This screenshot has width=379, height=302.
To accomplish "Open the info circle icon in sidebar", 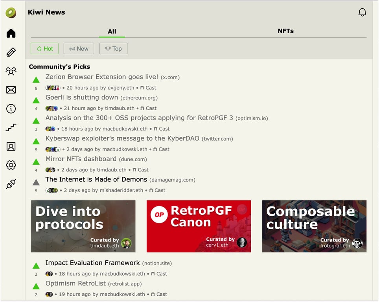I will point(11,109).
